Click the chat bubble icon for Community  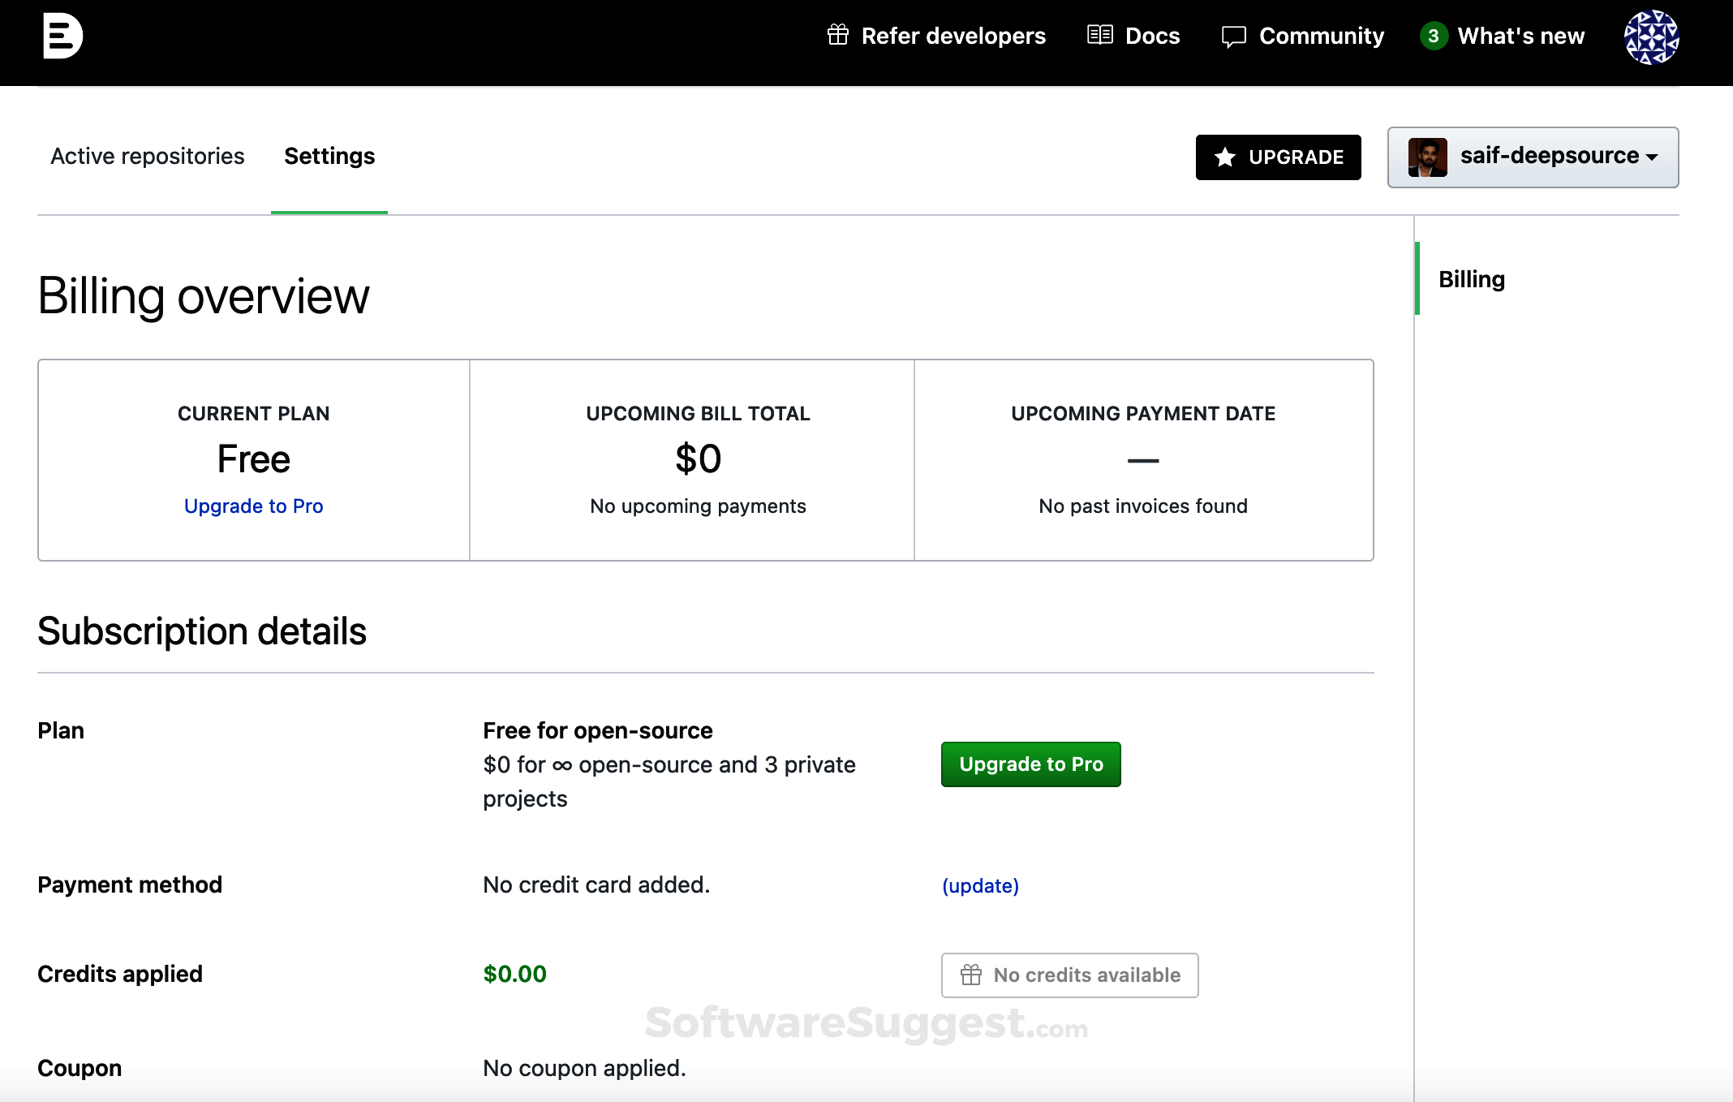tap(1232, 36)
